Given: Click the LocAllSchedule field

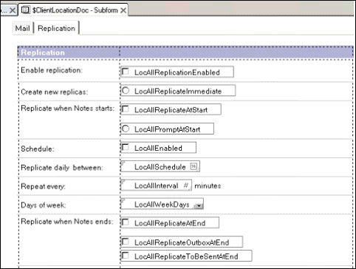Looking at the screenshot, I should tap(160, 166).
